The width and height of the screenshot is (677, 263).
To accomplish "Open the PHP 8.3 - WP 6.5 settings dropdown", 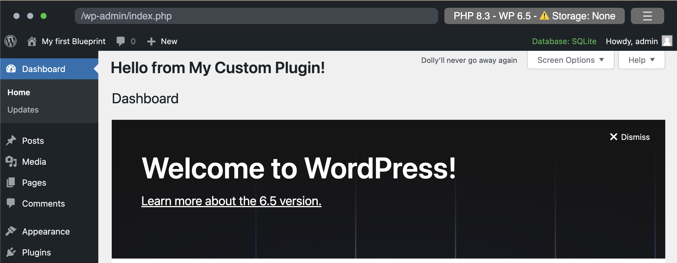I will 534,16.
